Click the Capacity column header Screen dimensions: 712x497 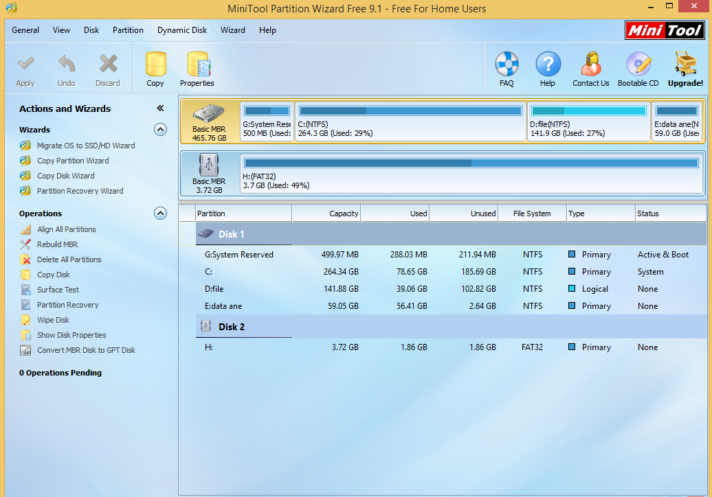pos(326,213)
